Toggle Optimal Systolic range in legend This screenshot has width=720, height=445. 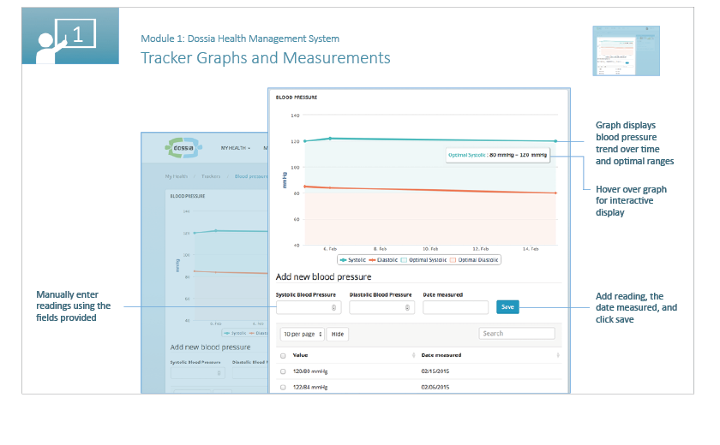point(423,260)
